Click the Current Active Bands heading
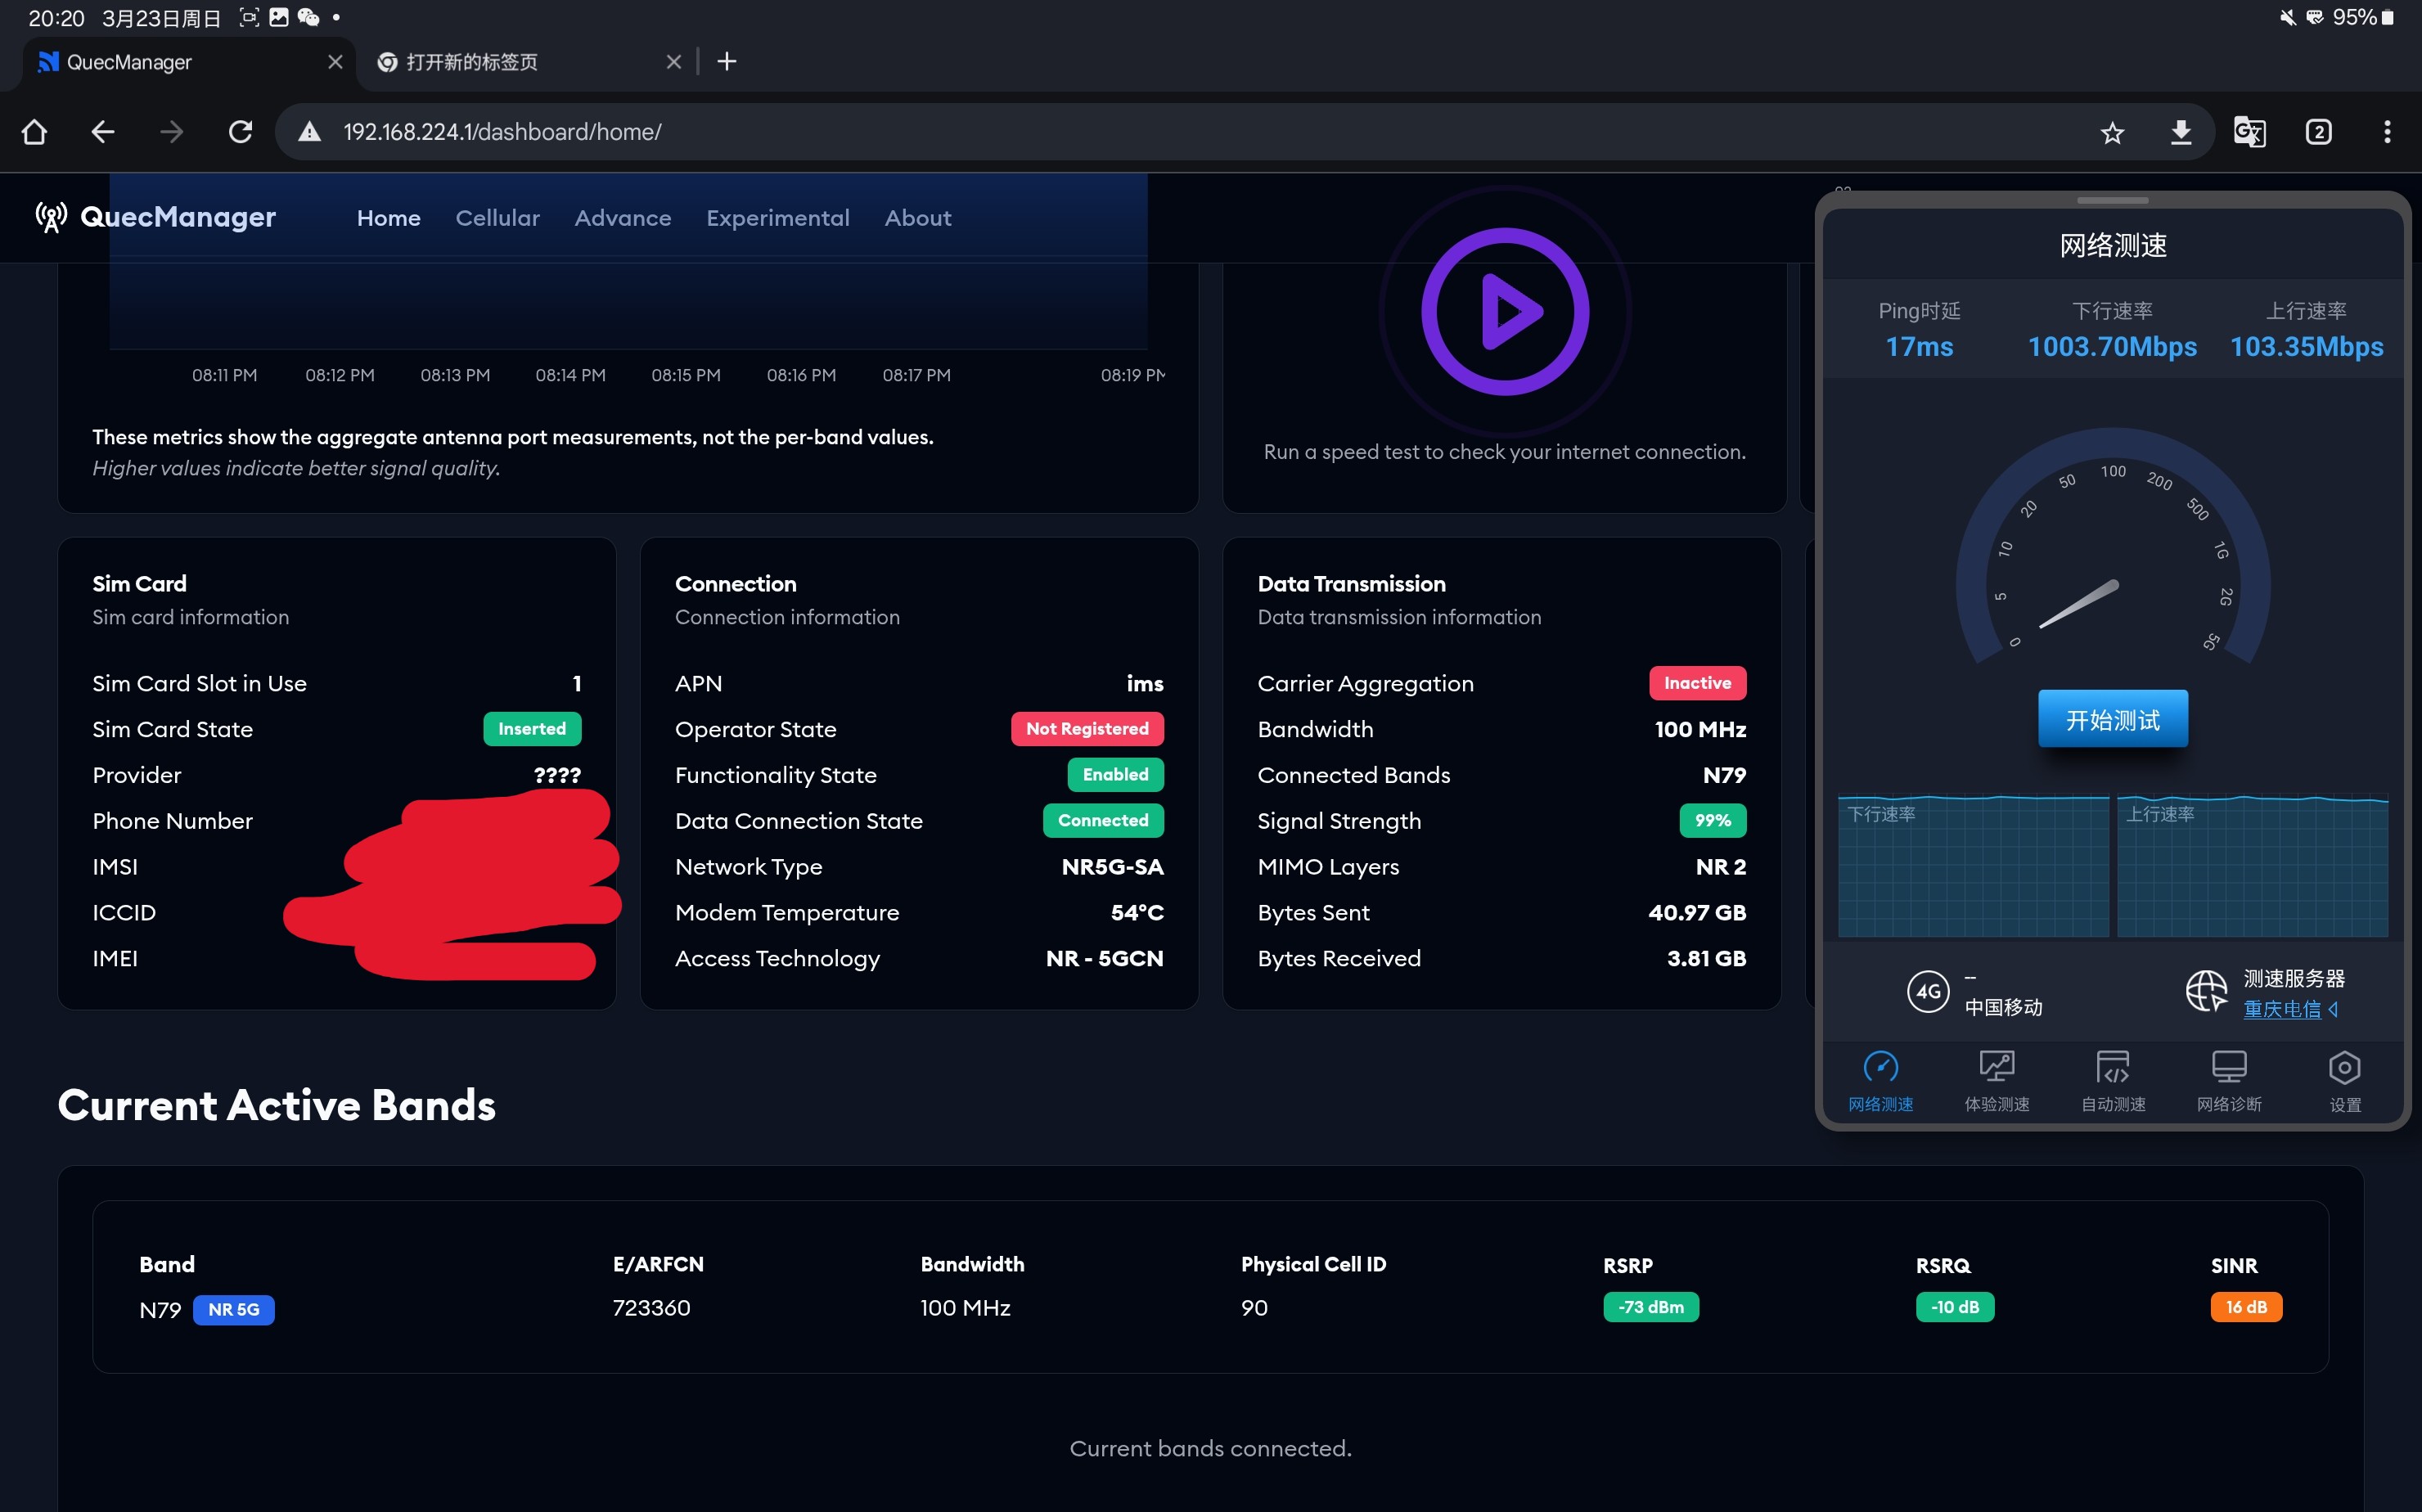Image resolution: width=2422 pixels, height=1512 pixels. pyautogui.click(x=277, y=1105)
